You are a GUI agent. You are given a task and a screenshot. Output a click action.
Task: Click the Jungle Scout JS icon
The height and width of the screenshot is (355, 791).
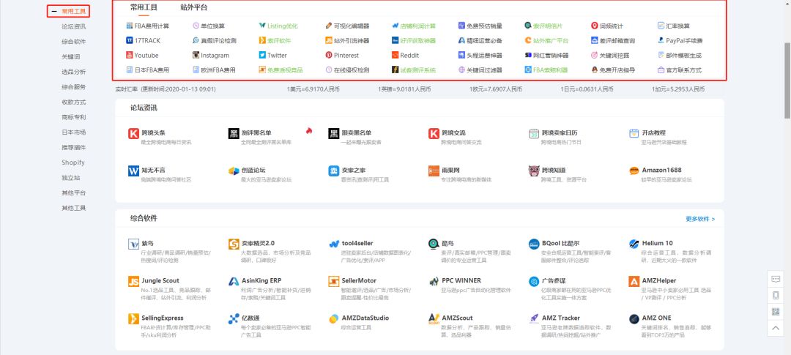pyautogui.click(x=133, y=281)
